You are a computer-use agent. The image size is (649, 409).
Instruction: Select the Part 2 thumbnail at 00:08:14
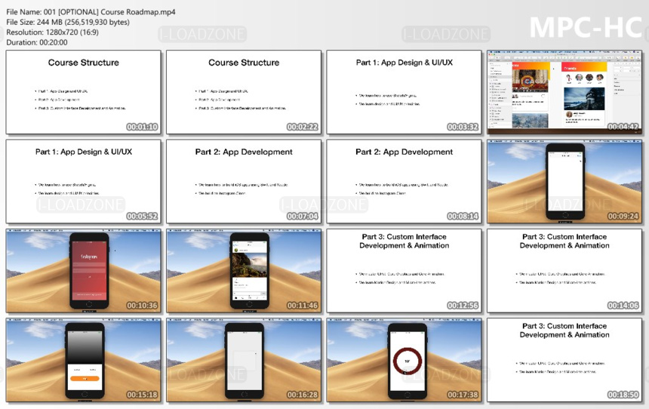pyautogui.click(x=404, y=182)
